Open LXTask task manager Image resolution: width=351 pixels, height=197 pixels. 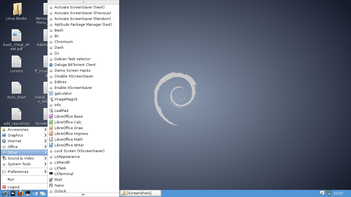click(83, 168)
